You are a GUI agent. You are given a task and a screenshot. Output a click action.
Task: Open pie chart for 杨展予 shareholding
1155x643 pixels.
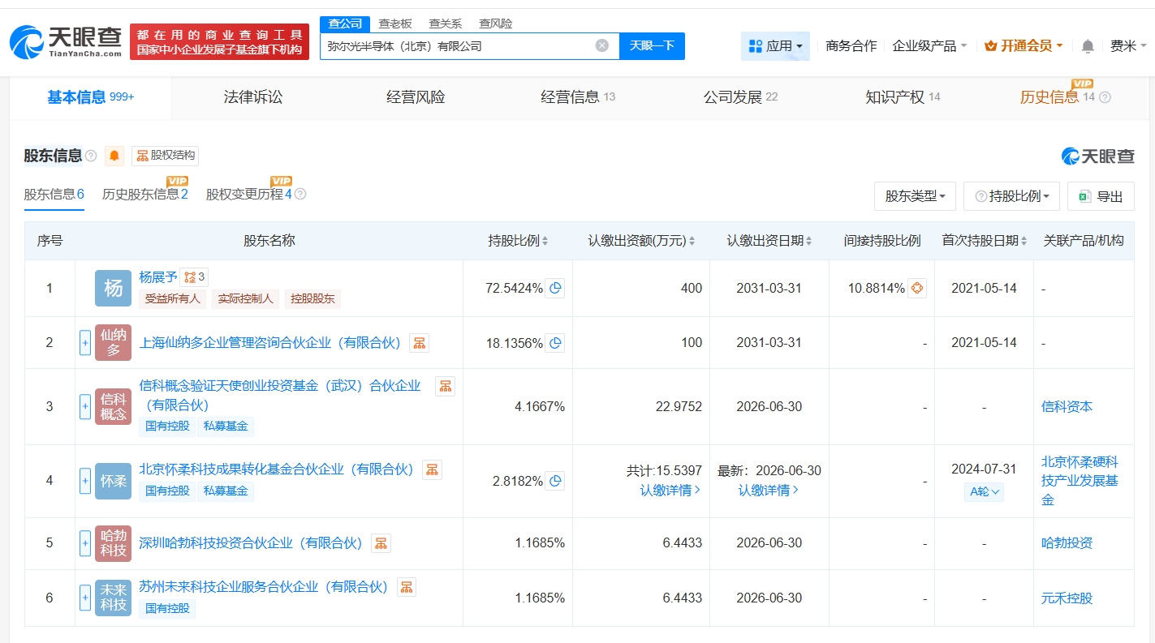(555, 288)
